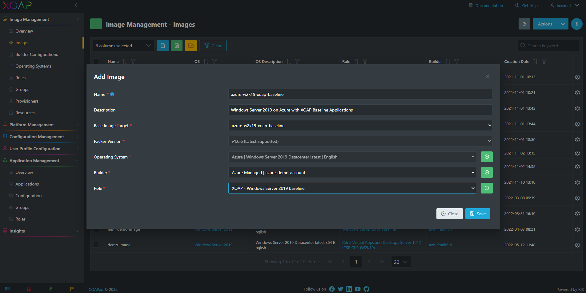Open settings gear for 2021-11-01 13:43 row

(x=577, y=108)
